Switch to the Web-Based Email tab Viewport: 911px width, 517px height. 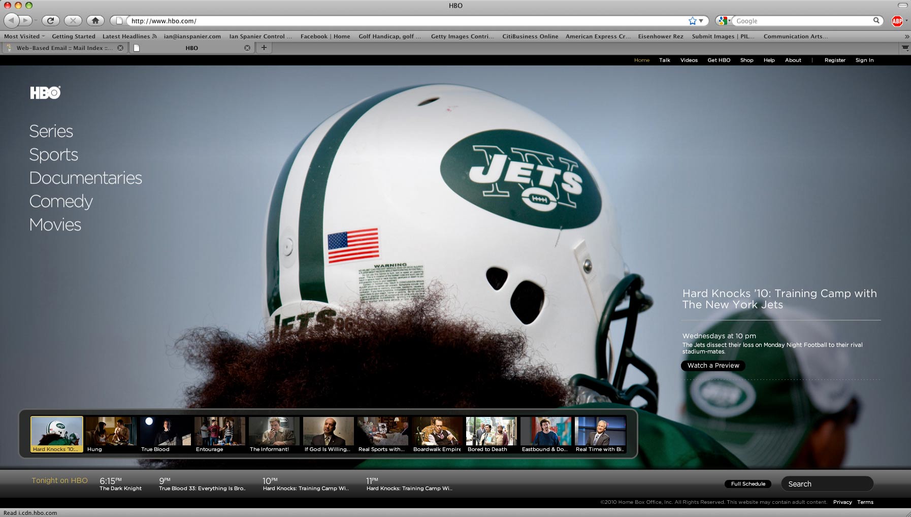(x=63, y=48)
